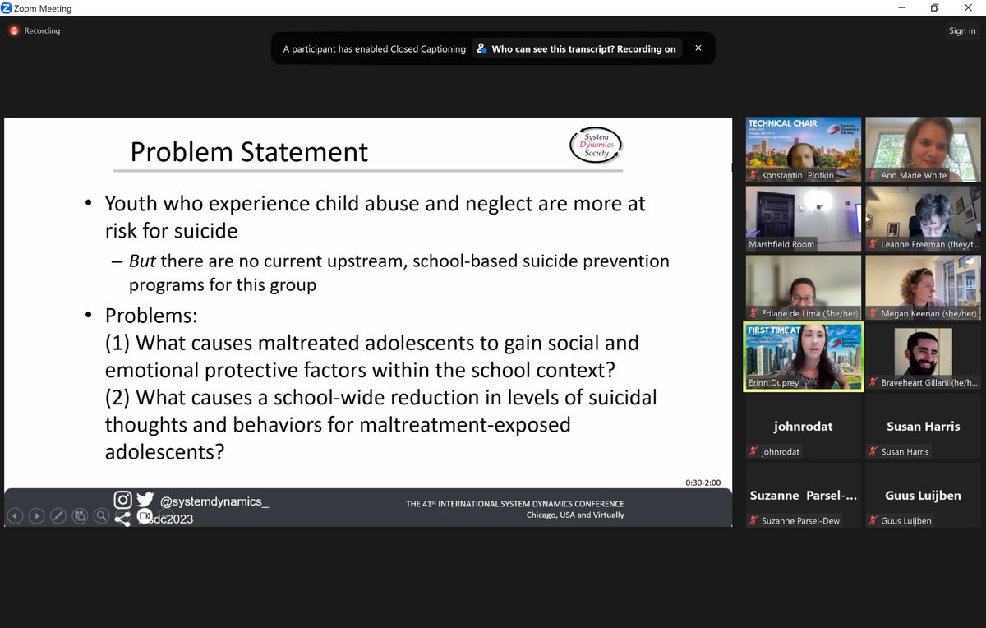Screen dimensions: 986x628
Task: Click the muted mic icon for Megan Keenan
Action: tap(872, 313)
